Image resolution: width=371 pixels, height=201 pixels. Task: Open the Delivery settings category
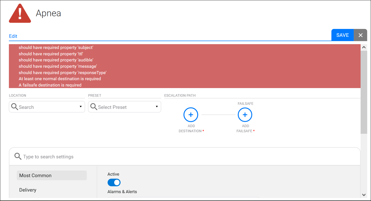[28, 190]
